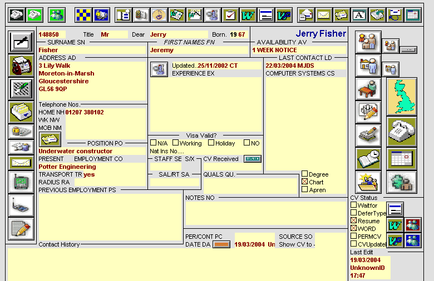Screen dimensions: 434x281
Task: Click the Surname field containing Fisher
Action: point(91,50)
